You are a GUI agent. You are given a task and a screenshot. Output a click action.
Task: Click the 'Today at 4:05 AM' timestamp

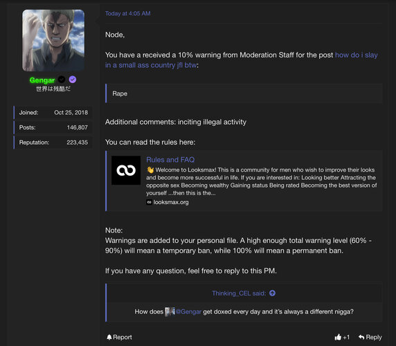point(128,14)
